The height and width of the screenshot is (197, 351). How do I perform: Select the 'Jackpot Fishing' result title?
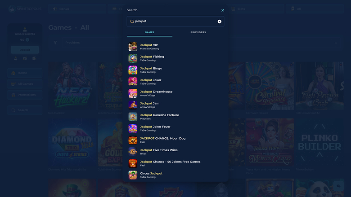152,57
